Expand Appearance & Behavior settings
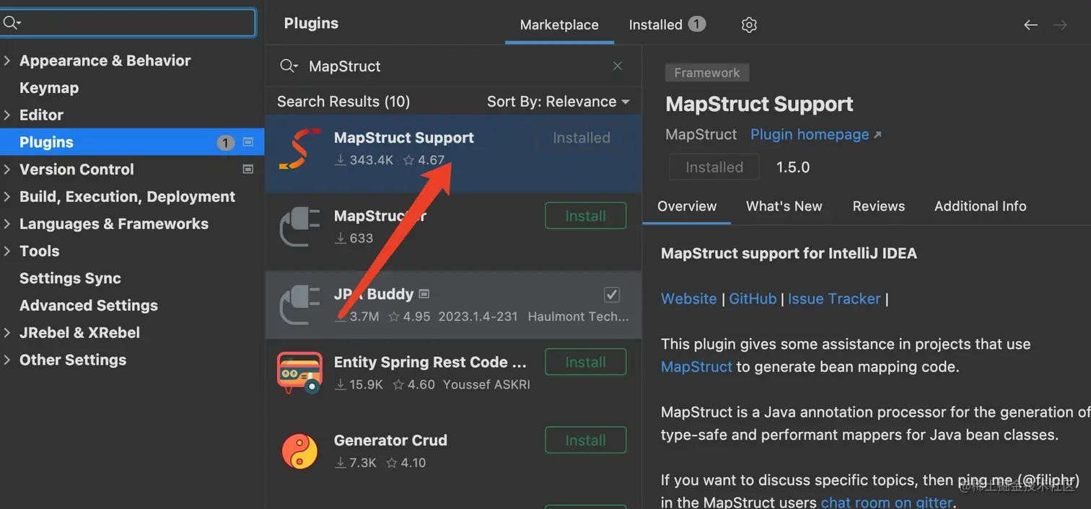The image size is (1091, 509). (x=7, y=61)
